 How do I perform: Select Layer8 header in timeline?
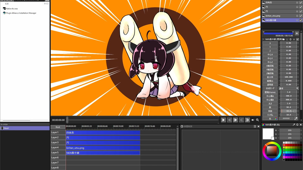tap(58, 167)
